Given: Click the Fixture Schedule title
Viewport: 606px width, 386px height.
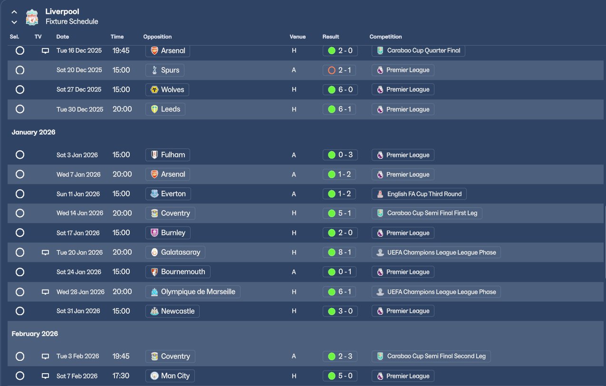Looking at the screenshot, I should click(72, 21).
